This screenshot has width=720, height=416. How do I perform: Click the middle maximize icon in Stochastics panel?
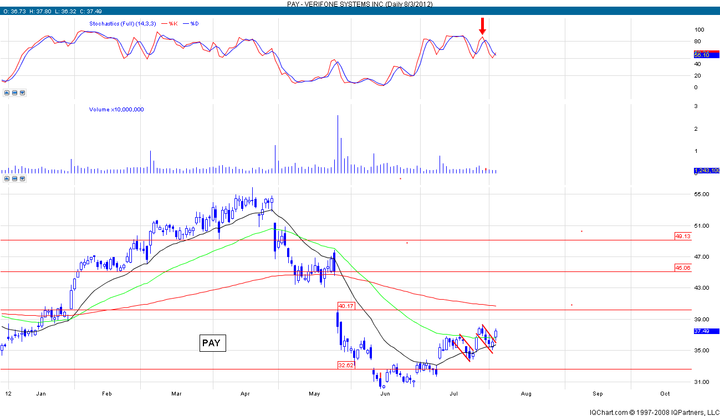(x=14, y=93)
